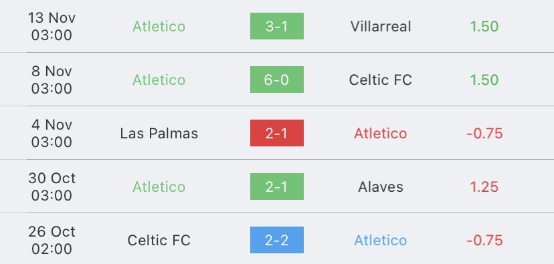Click the 13 Nov 03:00 match date
554x264 pixels.
click(x=52, y=27)
